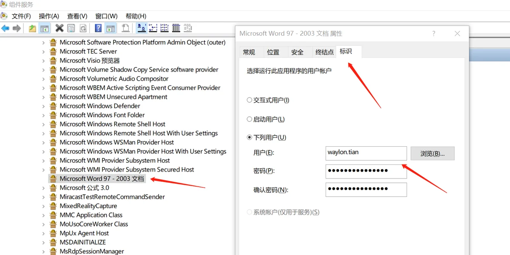510x255 pixels.
Task: Open the 帮助(H) menu
Action: point(135,16)
